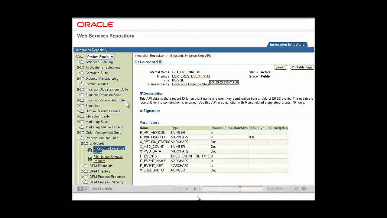Click the Human Resources Suite folder icon
This screenshot has width=387, height=218.
click(82, 111)
